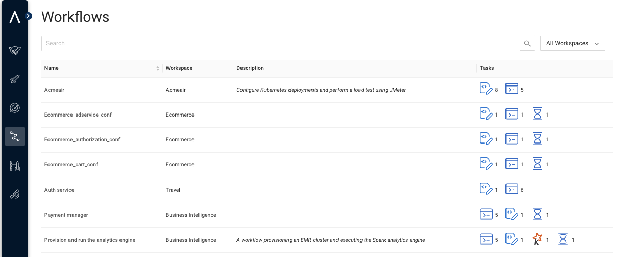Click the satellite icon in the sidebar
The height and width of the screenshot is (257, 626).
tap(15, 194)
